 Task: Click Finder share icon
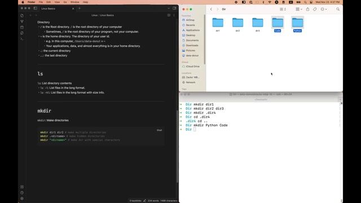coord(307,9)
